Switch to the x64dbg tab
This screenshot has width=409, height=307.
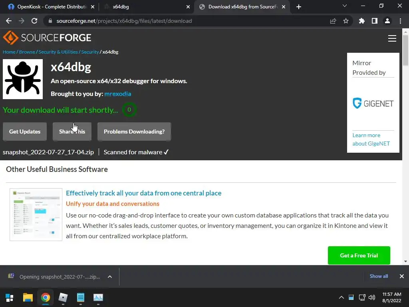[146, 7]
